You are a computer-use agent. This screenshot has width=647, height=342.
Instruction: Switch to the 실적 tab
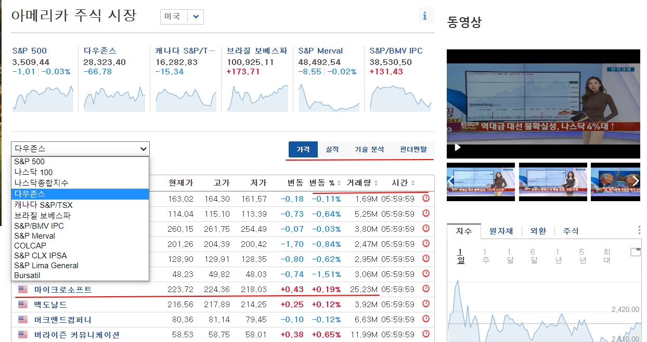(332, 149)
